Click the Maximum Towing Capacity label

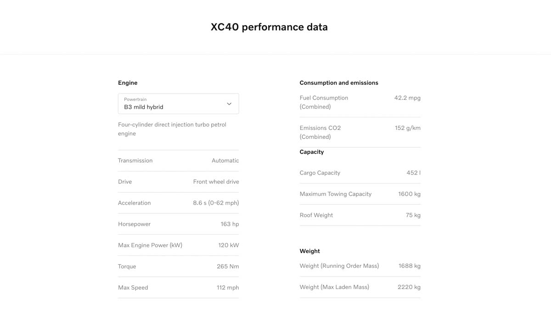coord(336,194)
